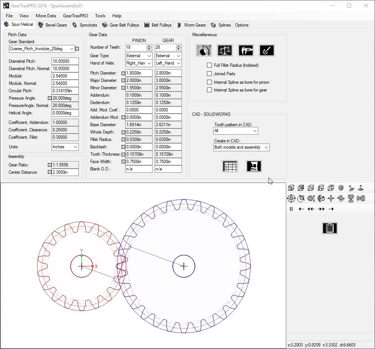Check the Joined Parts option

click(210, 74)
